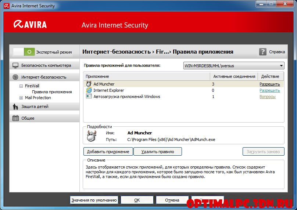Toggle the Expert mode switch
The height and width of the screenshot is (210, 297).
(x=24, y=52)
